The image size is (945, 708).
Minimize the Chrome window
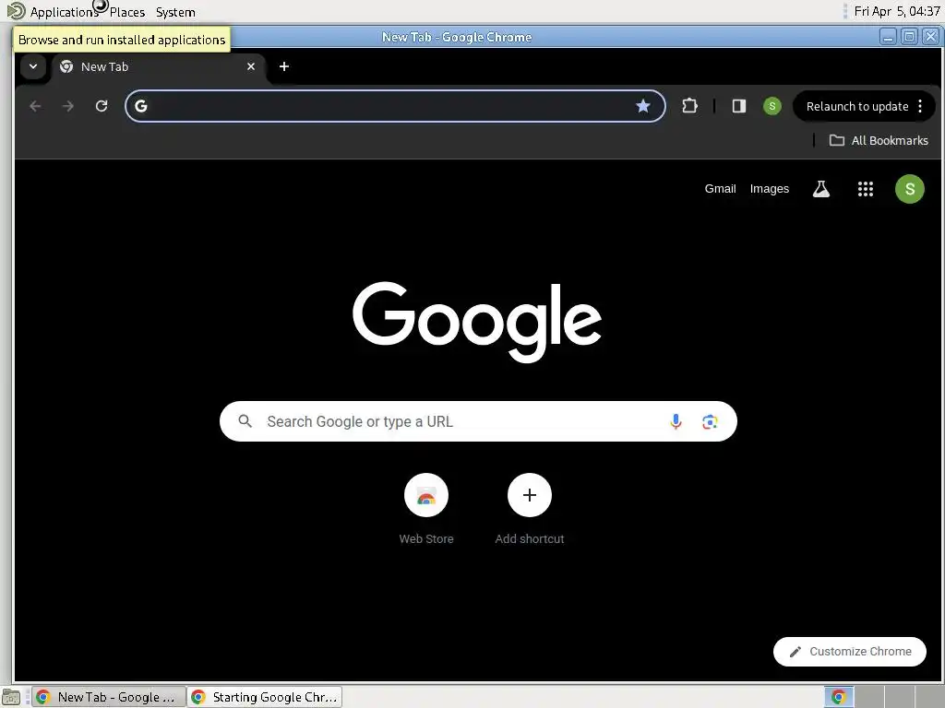888,37
